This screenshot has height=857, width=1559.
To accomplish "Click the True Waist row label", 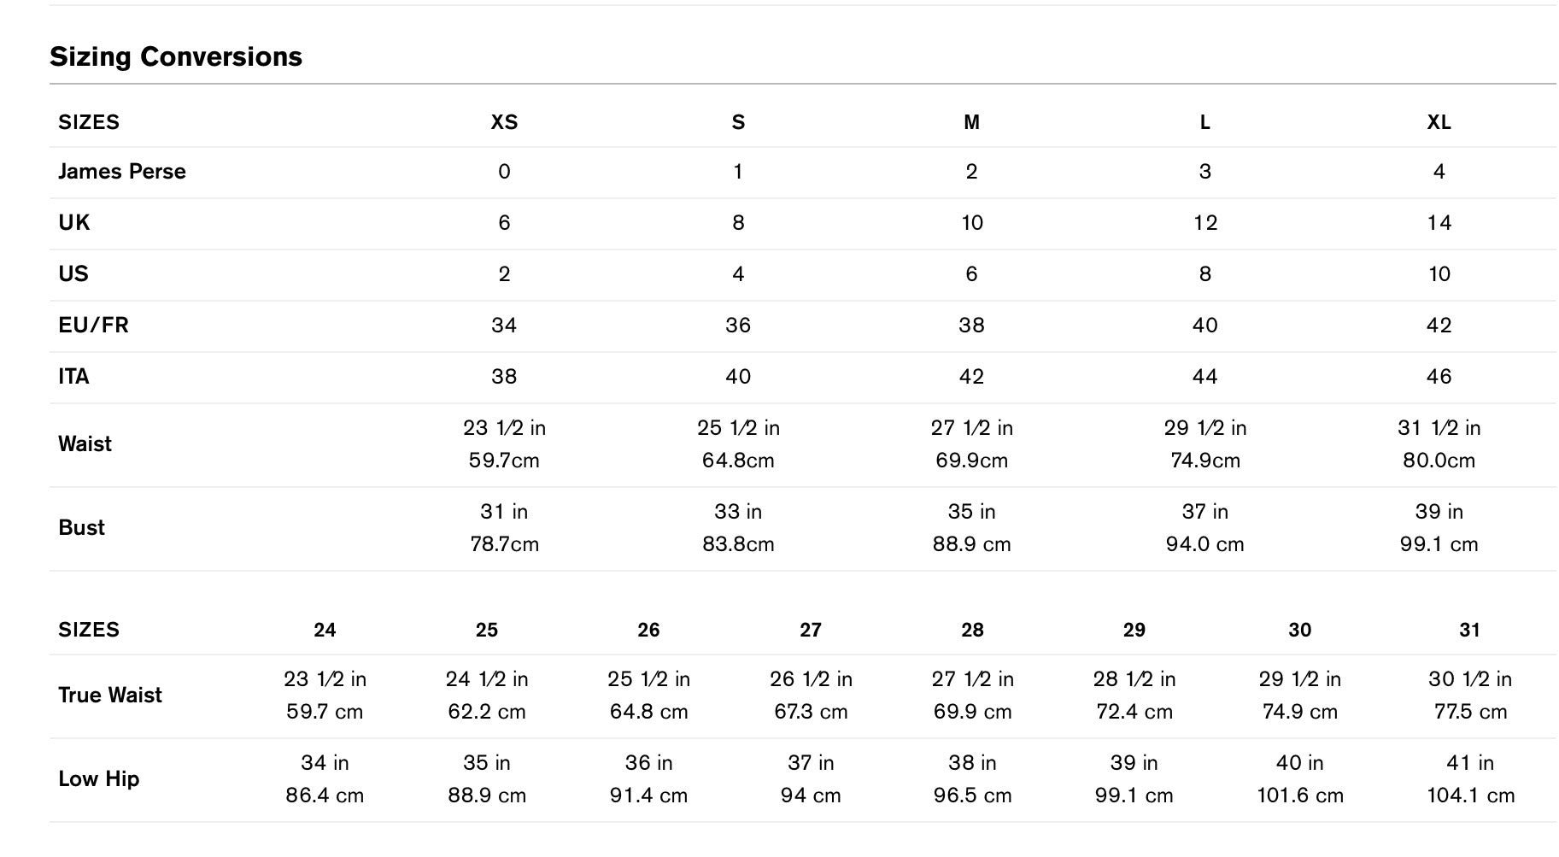I will [x=110, y=696].
